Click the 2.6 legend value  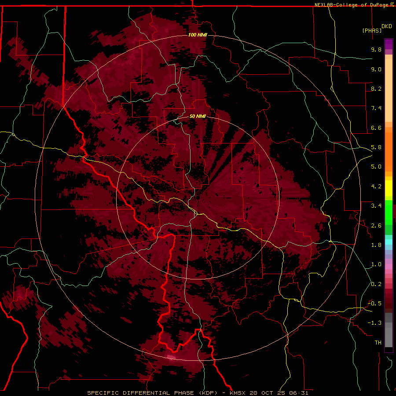[376, 226]
